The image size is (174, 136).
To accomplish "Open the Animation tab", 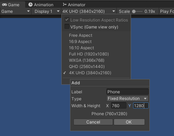I will point(41,5).
